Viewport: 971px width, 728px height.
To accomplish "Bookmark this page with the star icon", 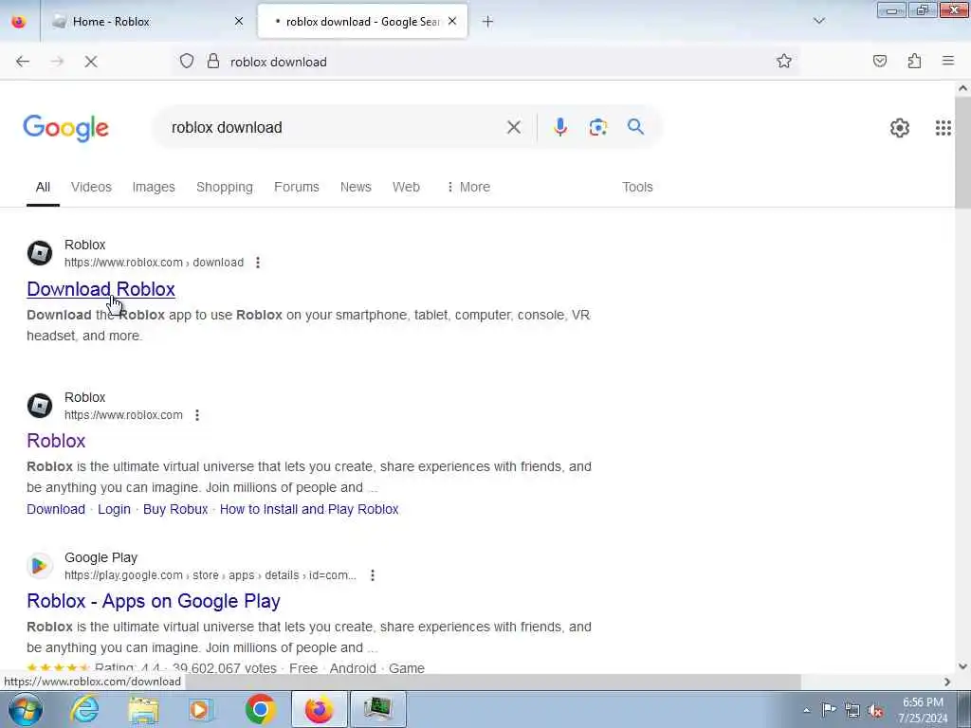I will click(x=784, y=61).
